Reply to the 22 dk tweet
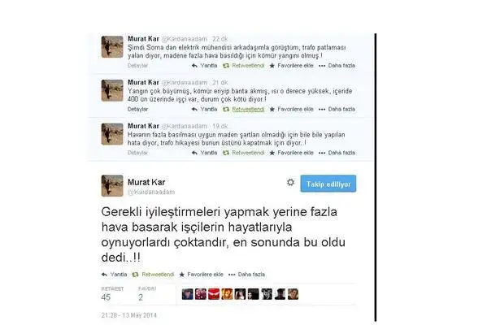The image size is (487, 325). point(204,66)
